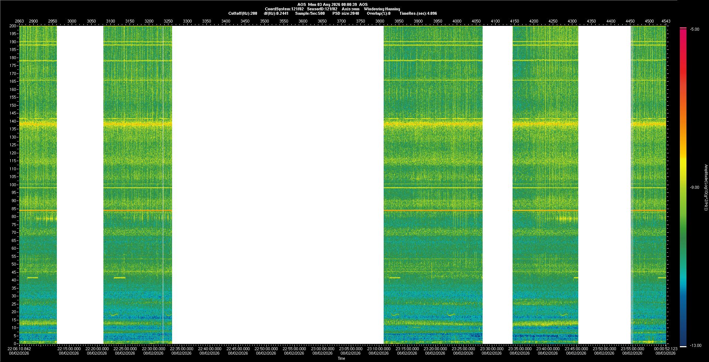This screenshot has width=709, height=362.
Task: Click the "df(Hz):0.2441" parameter
Action: click(x=276, y=13)
